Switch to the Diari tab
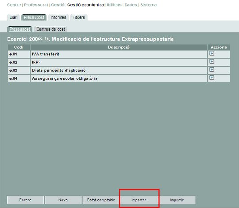This screenshot has width=239, height=208. click(x=13, y=17)
